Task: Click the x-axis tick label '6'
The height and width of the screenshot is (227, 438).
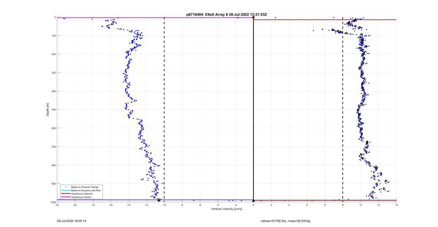Action: 307,205
